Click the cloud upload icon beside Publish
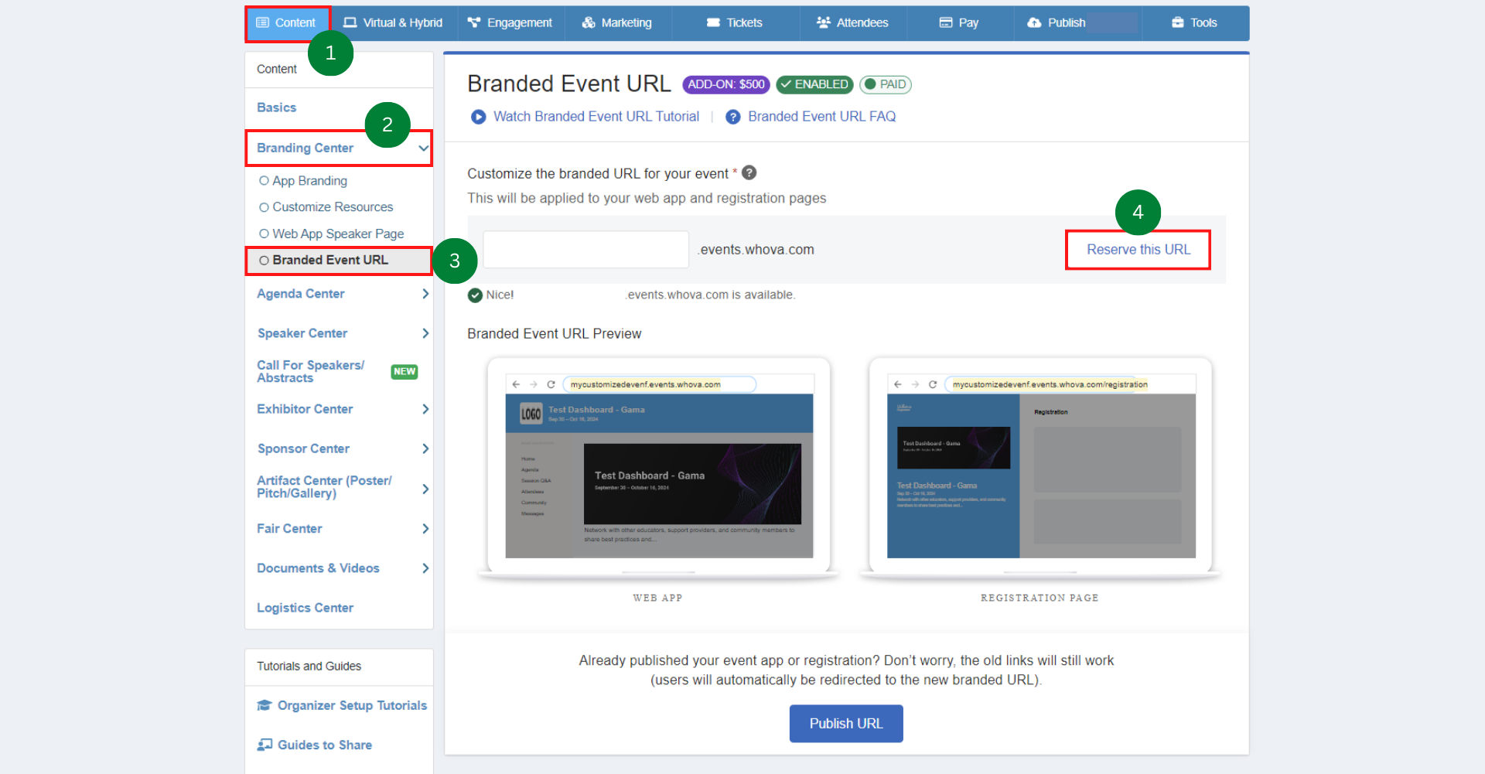The height and width of the screenshot is (774, 1485). click(1034, 22)
